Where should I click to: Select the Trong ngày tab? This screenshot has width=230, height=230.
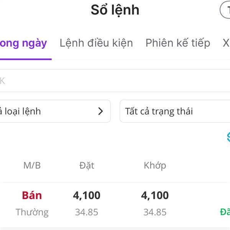coord(24,43)
